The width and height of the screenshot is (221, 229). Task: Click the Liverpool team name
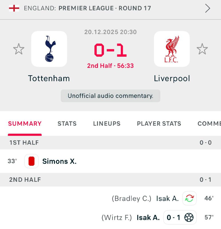pyautogui.click(x=172, y=78)
